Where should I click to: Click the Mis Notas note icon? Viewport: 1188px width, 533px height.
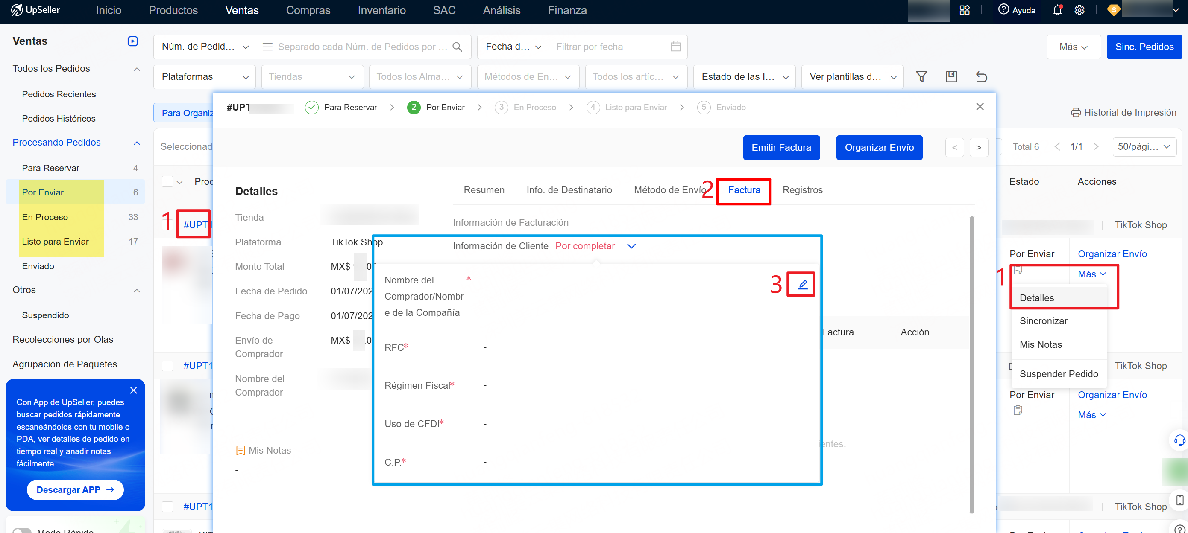pos(240,450)
